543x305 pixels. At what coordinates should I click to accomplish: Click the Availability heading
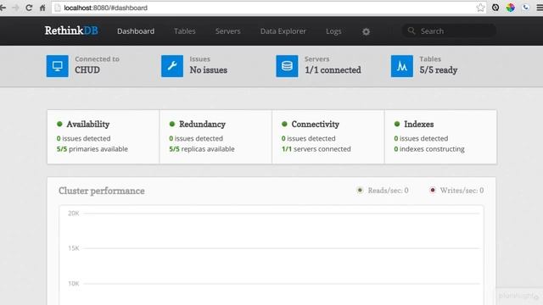tap(88, 124)
